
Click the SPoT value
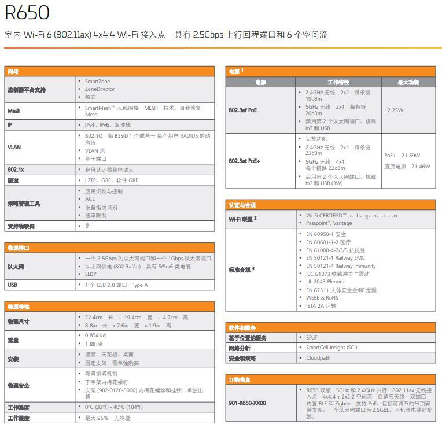tap(312, 337)
